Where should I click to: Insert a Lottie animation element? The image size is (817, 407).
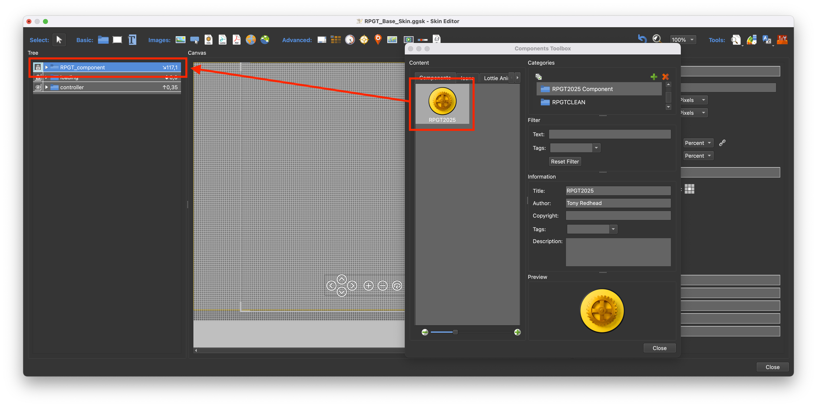pyautogui.click(x=223, y=40)
